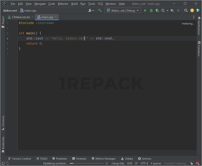Expand the user account dropdown
The height and width of the screenshot is (166, 202).
click(91, 10)
